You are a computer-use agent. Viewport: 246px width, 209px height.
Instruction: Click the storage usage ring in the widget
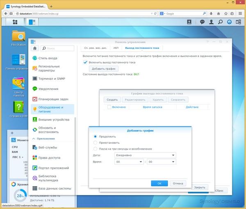(20, 195)
